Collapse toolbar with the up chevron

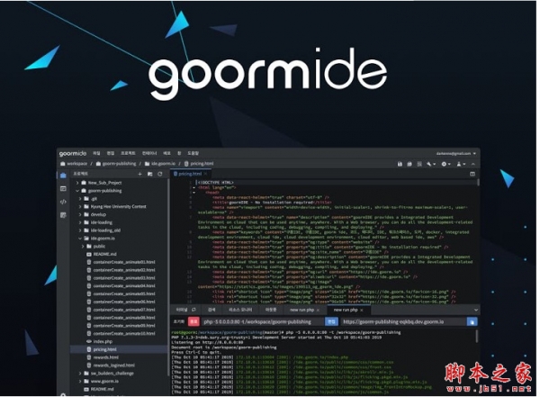click(x=473, y=164)
